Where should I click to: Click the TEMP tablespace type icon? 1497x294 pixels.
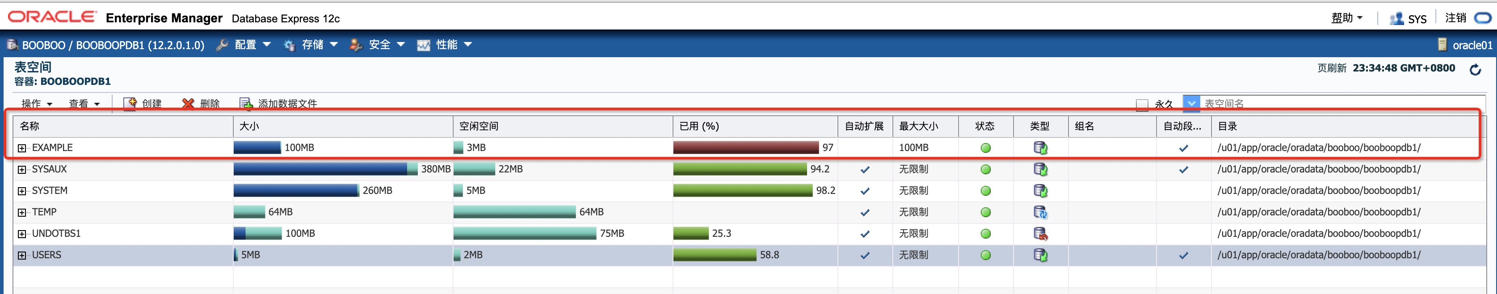tap(1040, 212)
